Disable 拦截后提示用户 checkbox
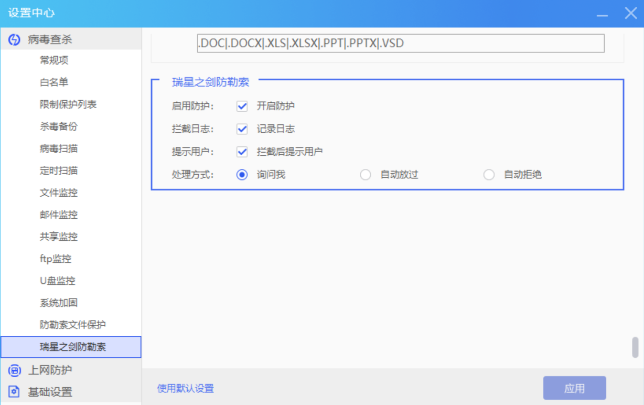Image resolution: width=644 pixels, height=405 pixels. pos(242,152)
